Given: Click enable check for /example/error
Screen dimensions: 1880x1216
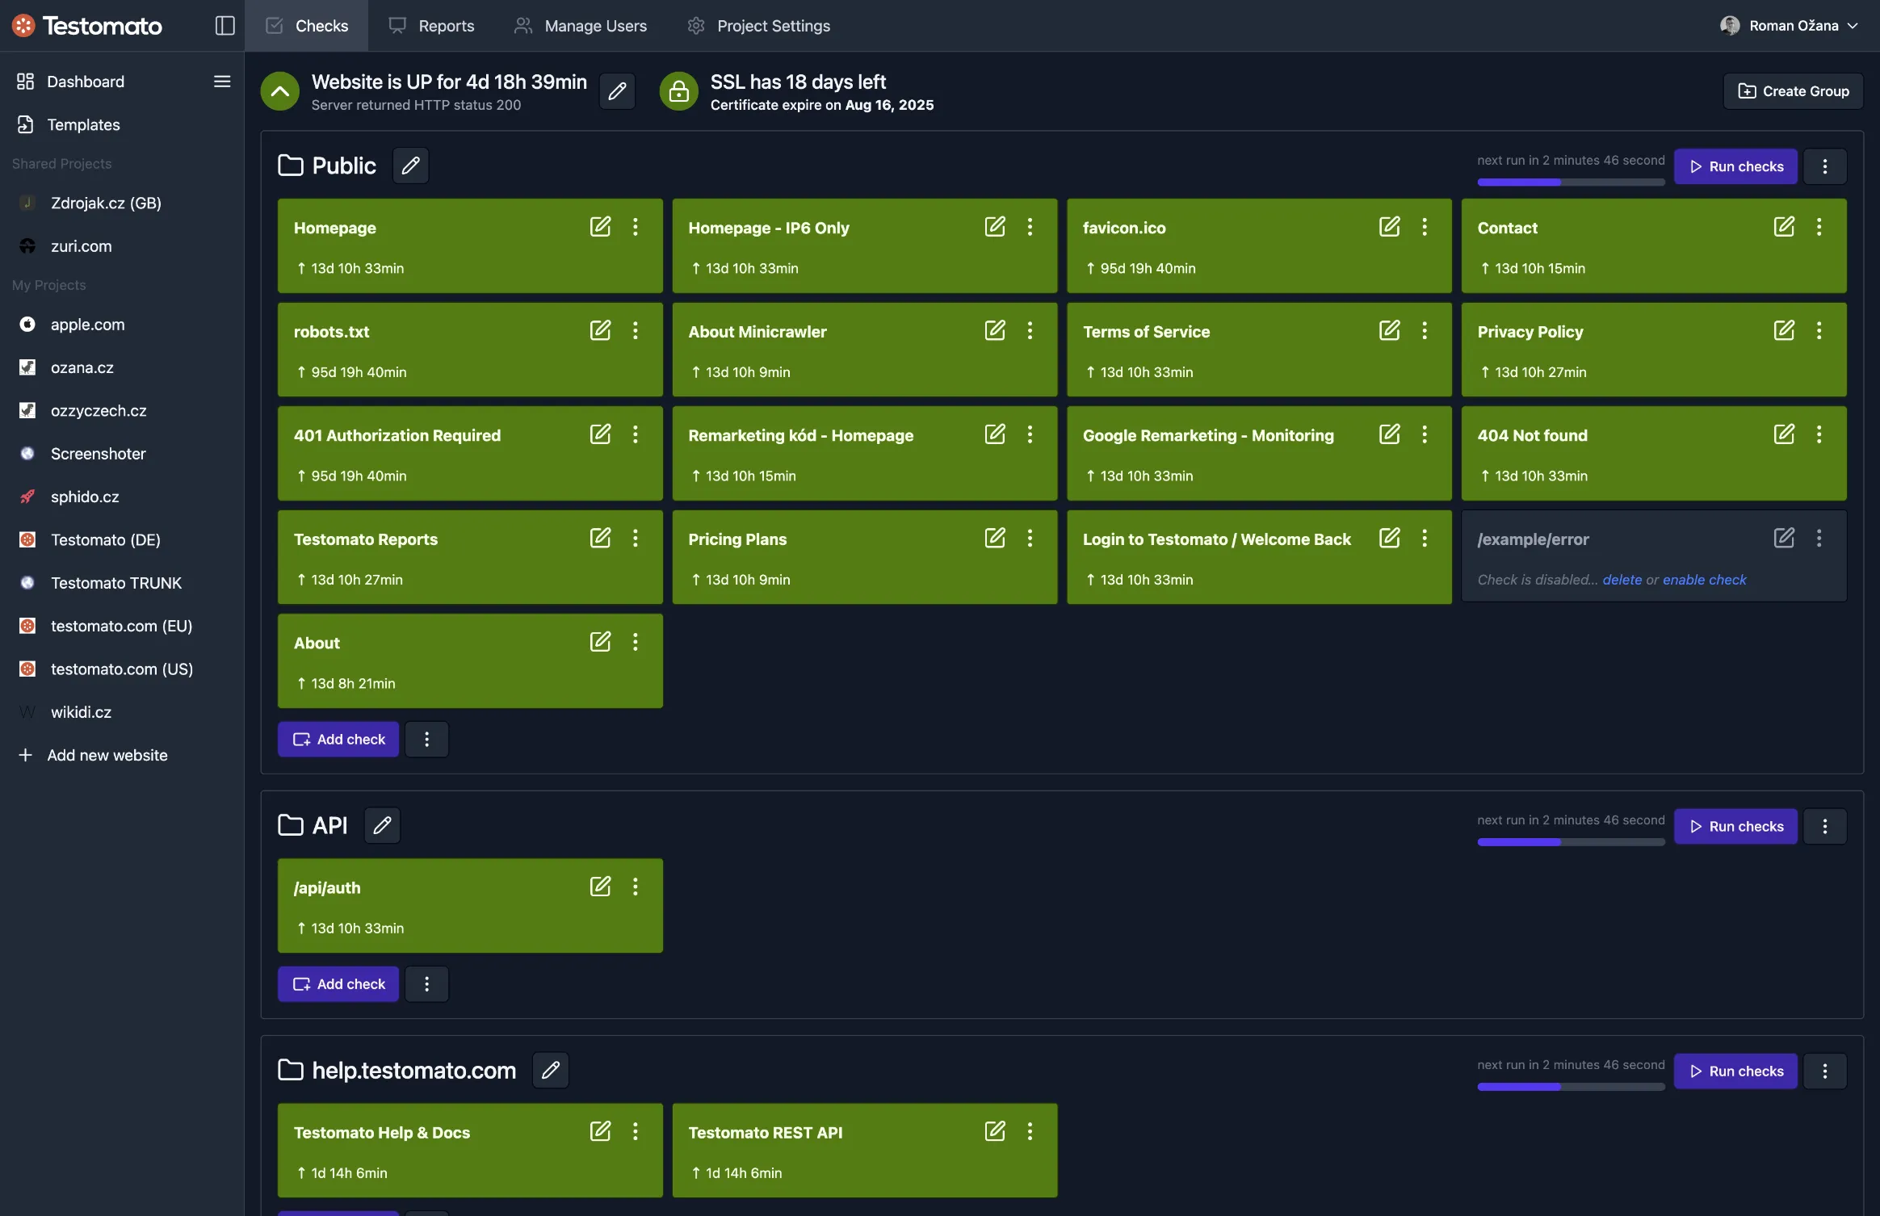Looking at the screenshot, I should coord(1706,579).
